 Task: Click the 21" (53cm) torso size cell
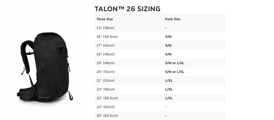tap(105, 81)
